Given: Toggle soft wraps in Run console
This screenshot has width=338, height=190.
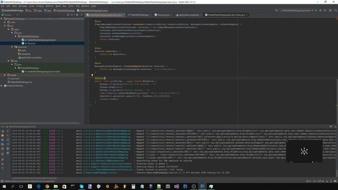Looking at the screenshot, I should pyautogui.click(x=8, y=140).
